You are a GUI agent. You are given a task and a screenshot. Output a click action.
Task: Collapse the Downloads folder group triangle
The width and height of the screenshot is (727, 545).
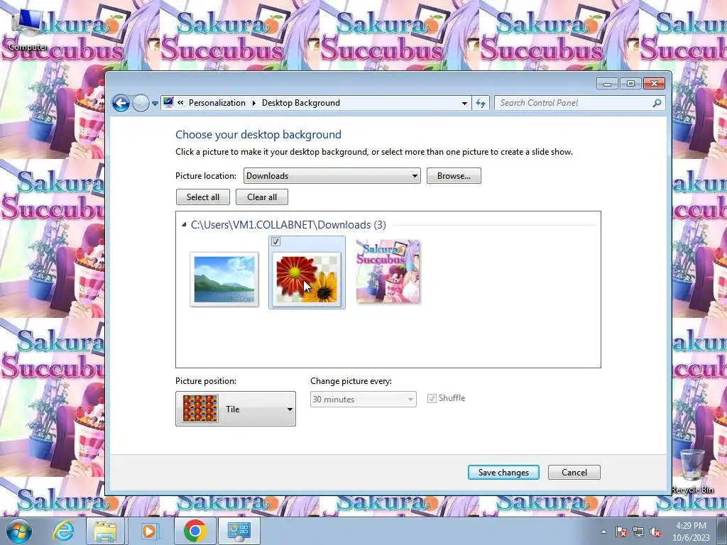coord(184,225)
